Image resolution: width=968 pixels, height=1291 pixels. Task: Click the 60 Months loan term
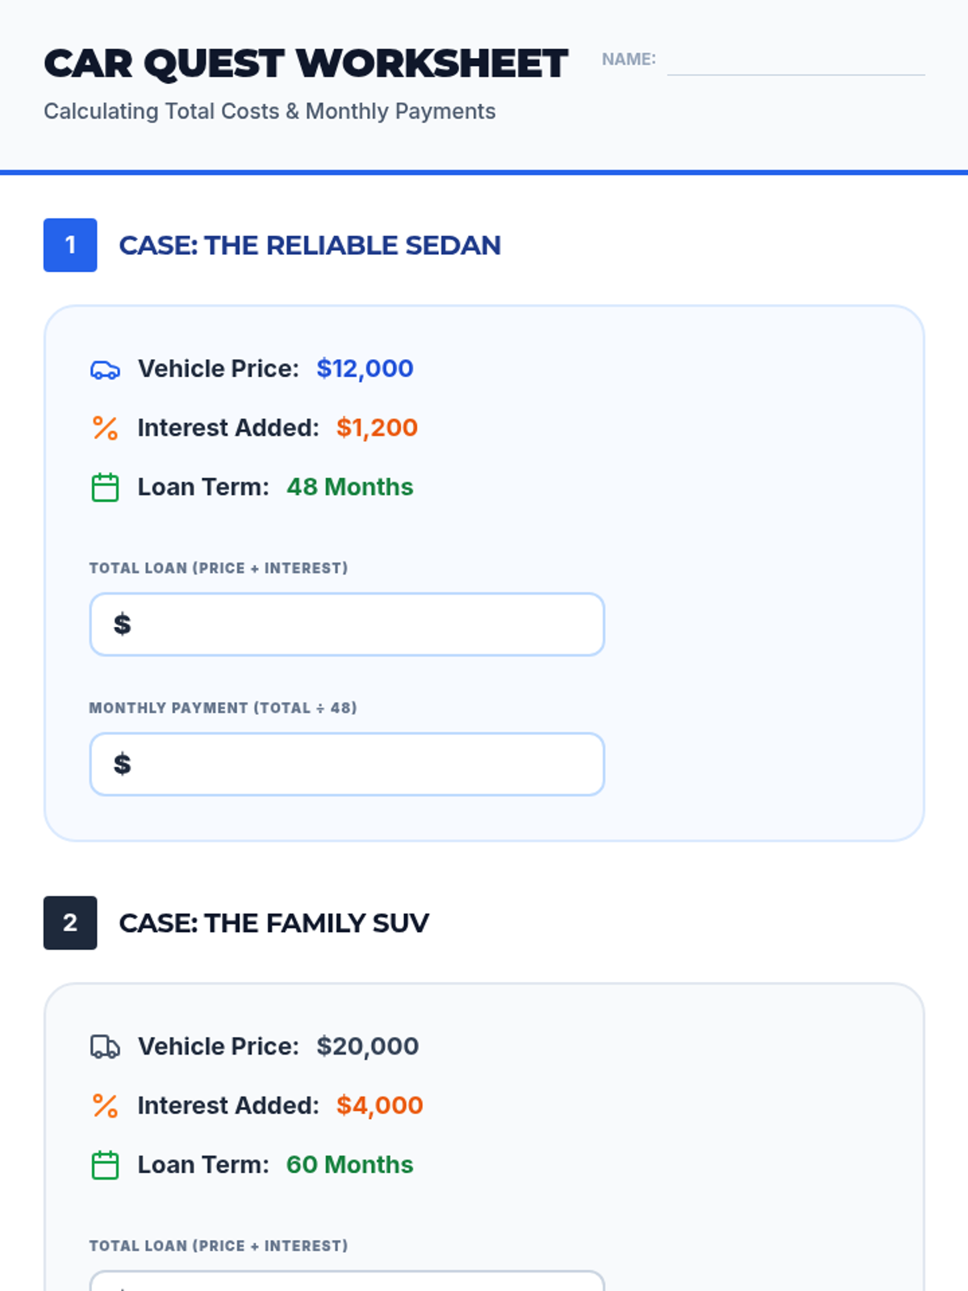point(349,1165)
